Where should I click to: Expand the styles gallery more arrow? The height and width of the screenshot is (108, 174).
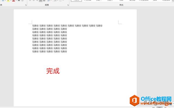[173, 1]
